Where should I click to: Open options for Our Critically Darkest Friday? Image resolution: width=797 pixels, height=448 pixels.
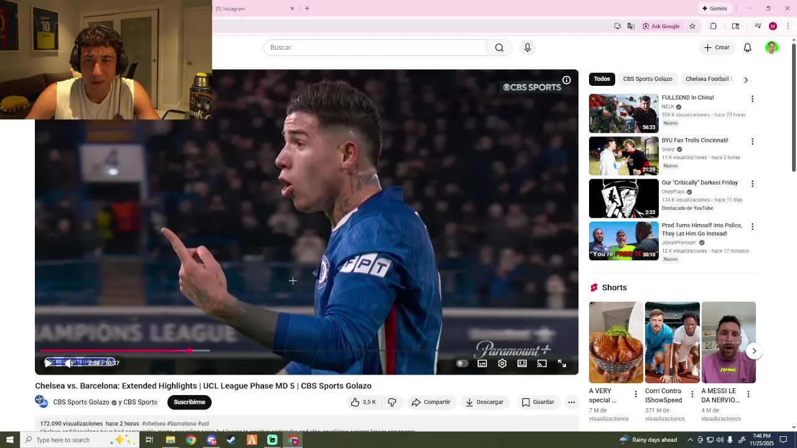pyautogui.click(x=752, y=184)
